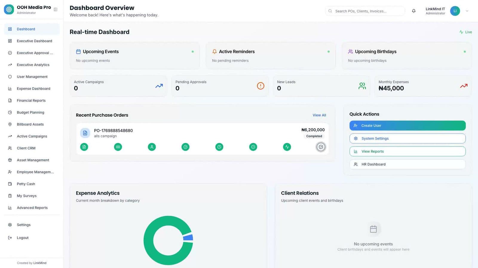Click Budget Planning pie icon
The width and height of the screenshot is (478, 268).
(10, 112)
